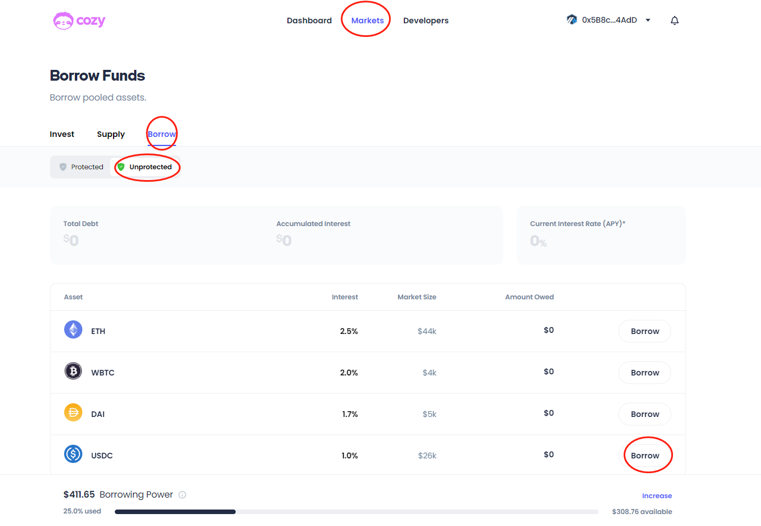Switch to the Supply tab

tap(111, 135)
